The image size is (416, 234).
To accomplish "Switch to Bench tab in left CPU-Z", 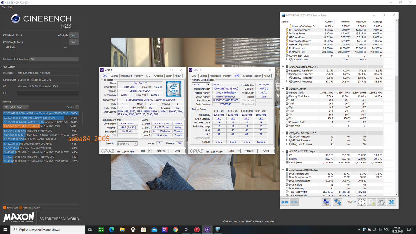I will coord(169,76).
